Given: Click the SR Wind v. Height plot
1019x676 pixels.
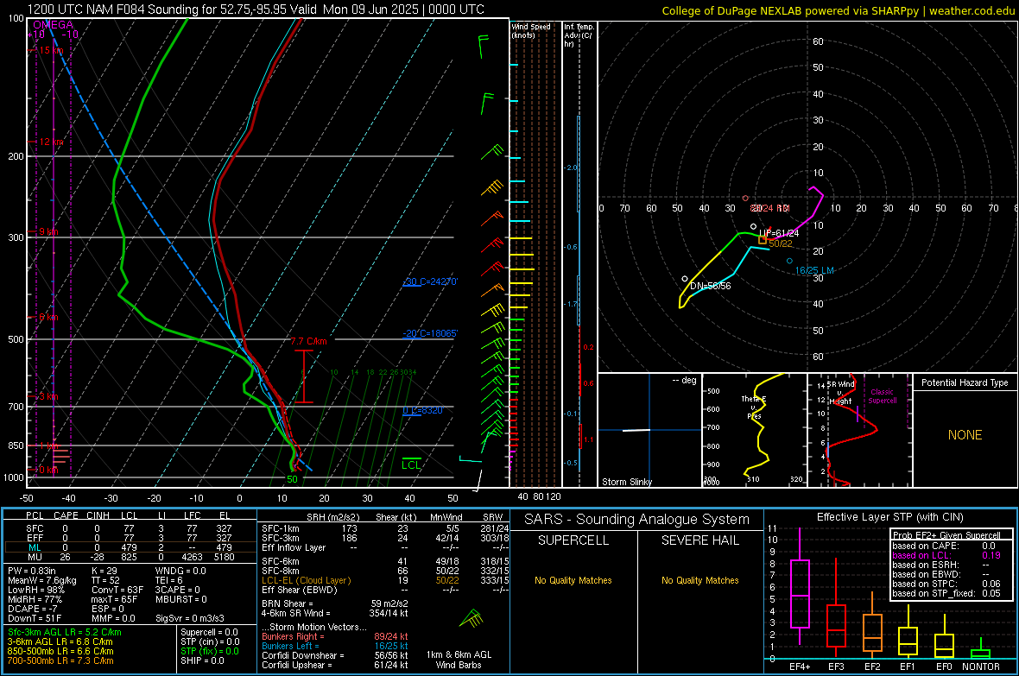Looking at the screenshot, I should pos(860,430).
